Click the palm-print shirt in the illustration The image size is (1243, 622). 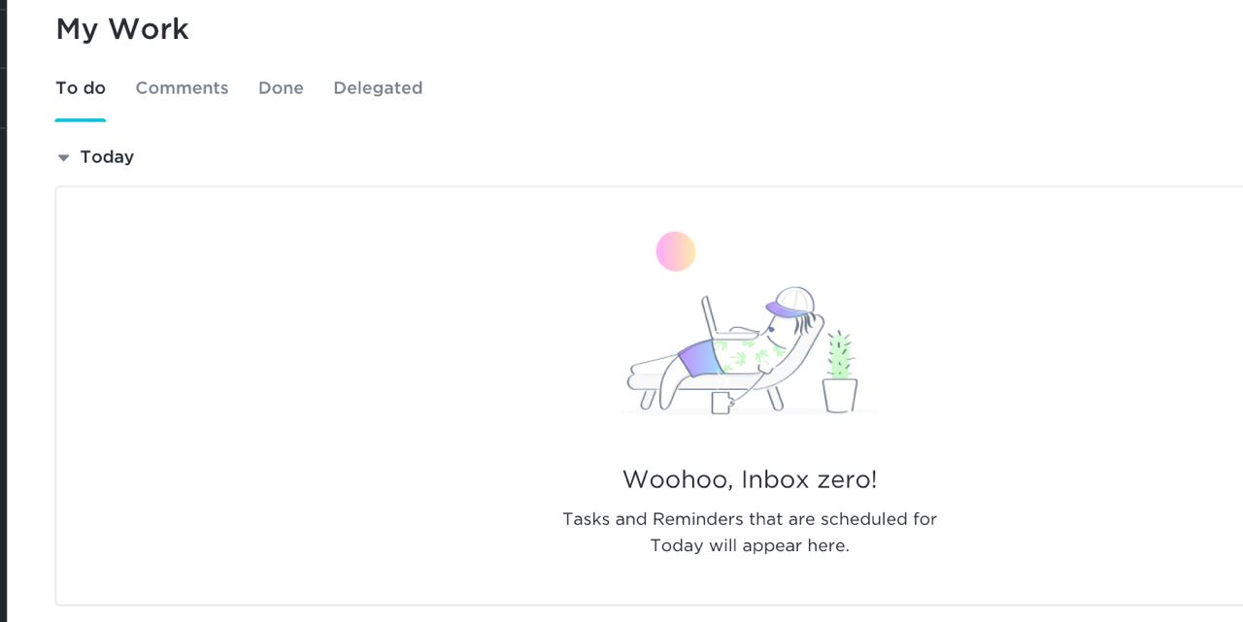[743, 353]
